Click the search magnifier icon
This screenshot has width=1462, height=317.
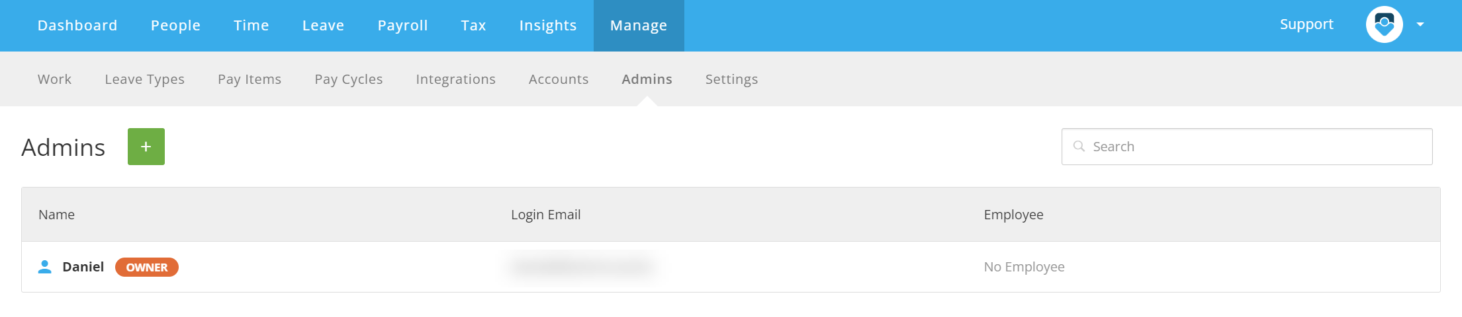(1079, 147)
